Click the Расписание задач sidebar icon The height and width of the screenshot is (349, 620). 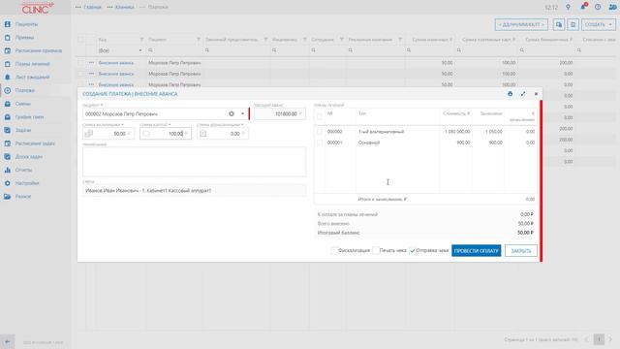click(x=8, y=143)
